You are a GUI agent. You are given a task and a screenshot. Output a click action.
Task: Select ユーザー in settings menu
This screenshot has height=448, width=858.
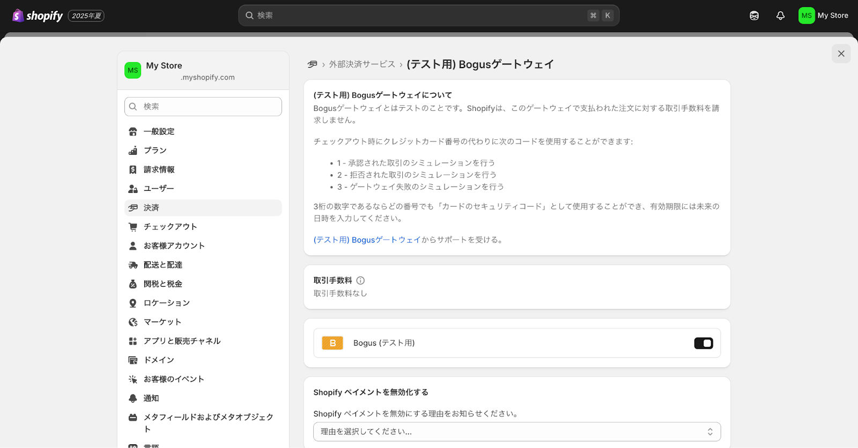pos(203,189)
